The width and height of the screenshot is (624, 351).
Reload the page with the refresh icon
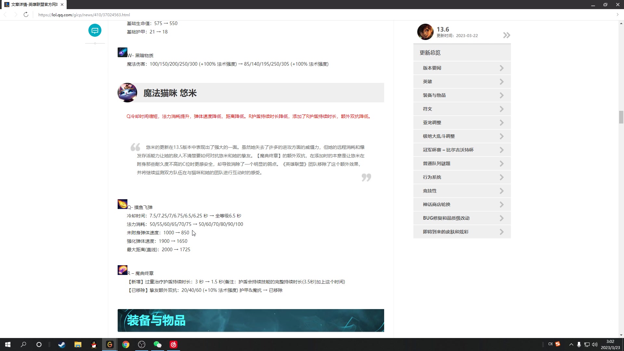pyautogui.click(x=26, y=15)
